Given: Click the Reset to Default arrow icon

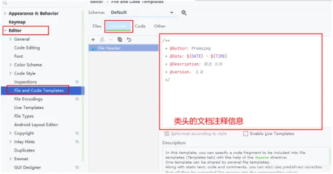Looking at the screenshot, I should (x=129, y=39).
